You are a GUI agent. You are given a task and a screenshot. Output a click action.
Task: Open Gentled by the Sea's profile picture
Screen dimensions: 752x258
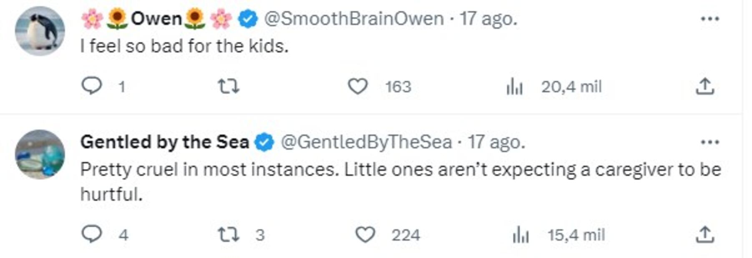point(40,154)
